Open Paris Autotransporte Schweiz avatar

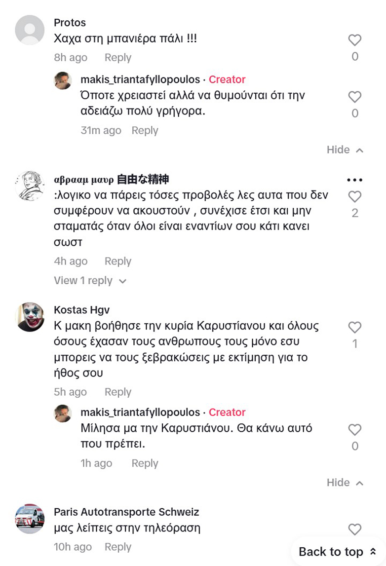(30, 519)
